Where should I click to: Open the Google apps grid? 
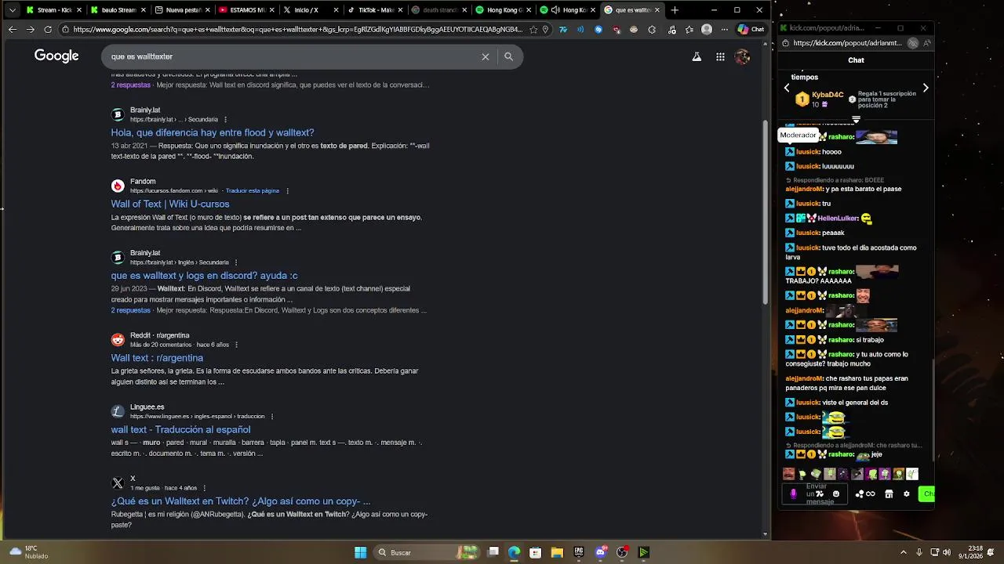tap(720, 56)
